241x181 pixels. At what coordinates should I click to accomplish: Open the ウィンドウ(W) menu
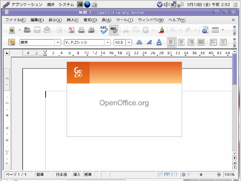151,20
